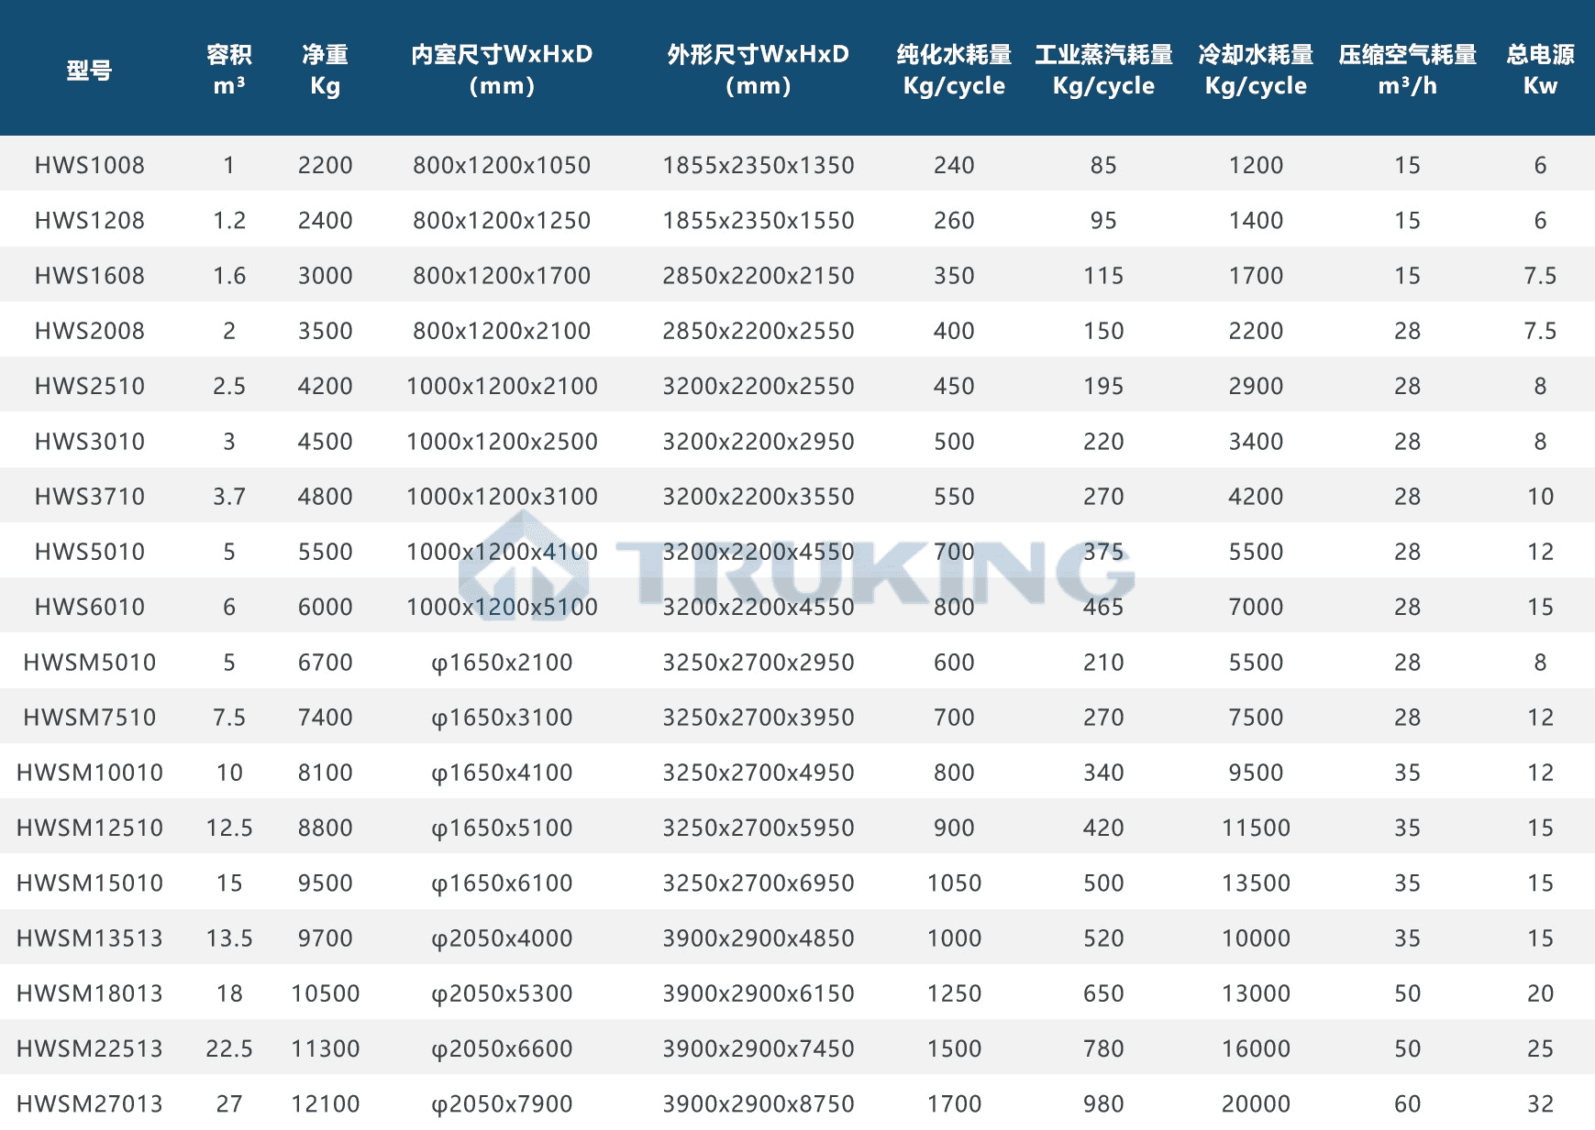Click the HWSM5010 model cell
Image resolution: width=1595 pixels, height=1130 pixels.
point(90,662)
